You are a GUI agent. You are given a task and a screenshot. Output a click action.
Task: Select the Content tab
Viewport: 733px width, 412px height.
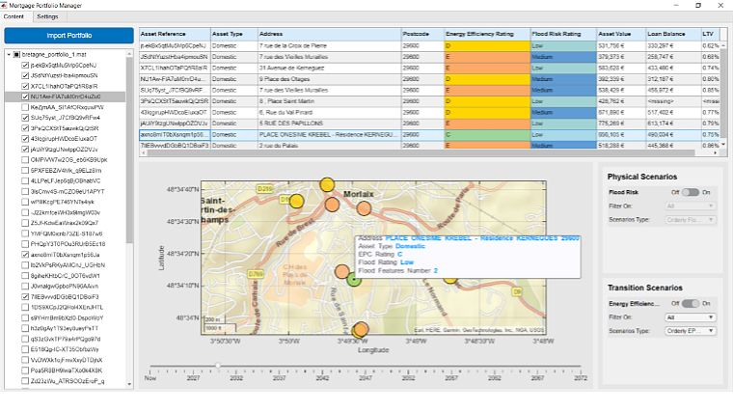(x=14, y=17)
